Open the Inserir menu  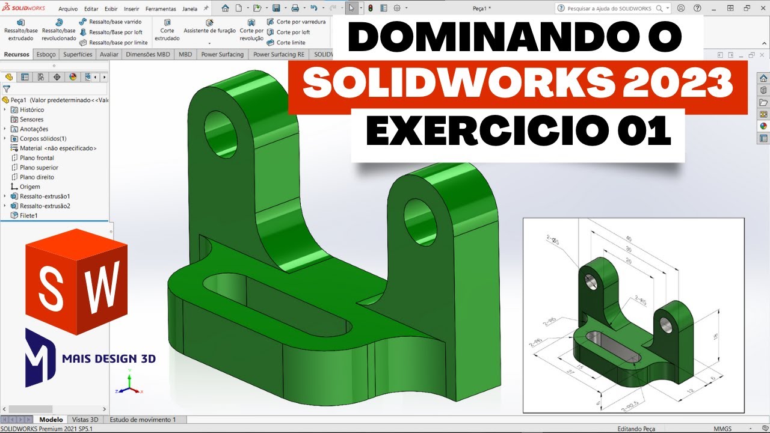coord(132,9)
